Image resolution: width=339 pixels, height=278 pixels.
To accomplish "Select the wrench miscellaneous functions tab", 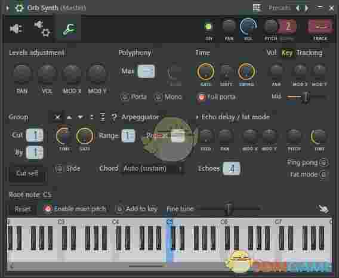I will (x=69, y=29).
